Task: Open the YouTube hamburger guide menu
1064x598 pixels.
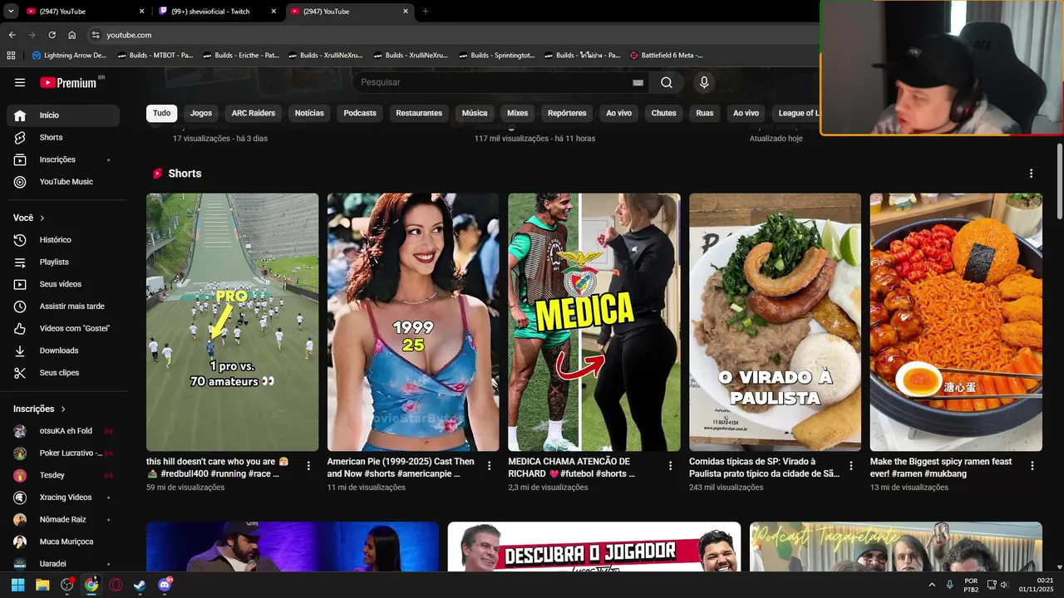Action: (20, 82)
